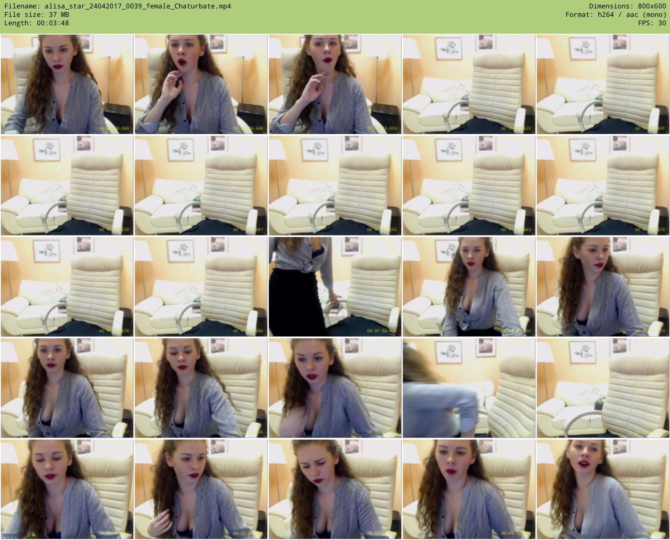Select the motion-blurred thumbnail beside the chair
This screenshot has width=670, height=540.
click(x=469, y=388)
